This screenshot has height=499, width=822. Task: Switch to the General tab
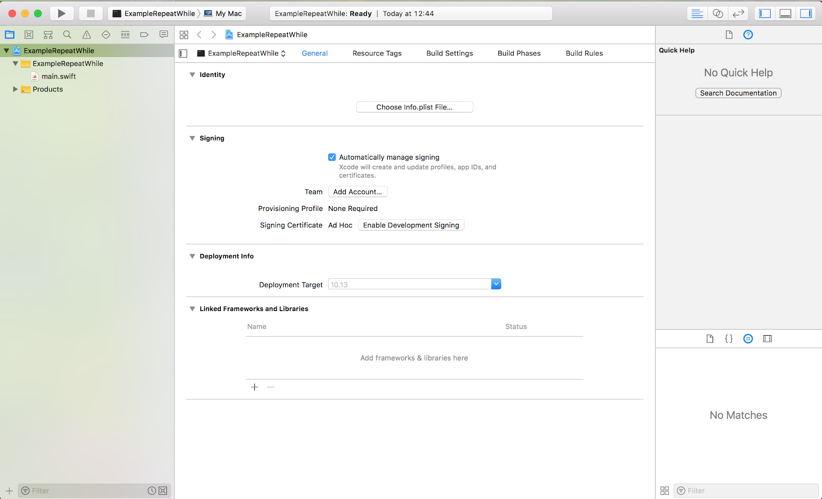click(x=315, y=53)
